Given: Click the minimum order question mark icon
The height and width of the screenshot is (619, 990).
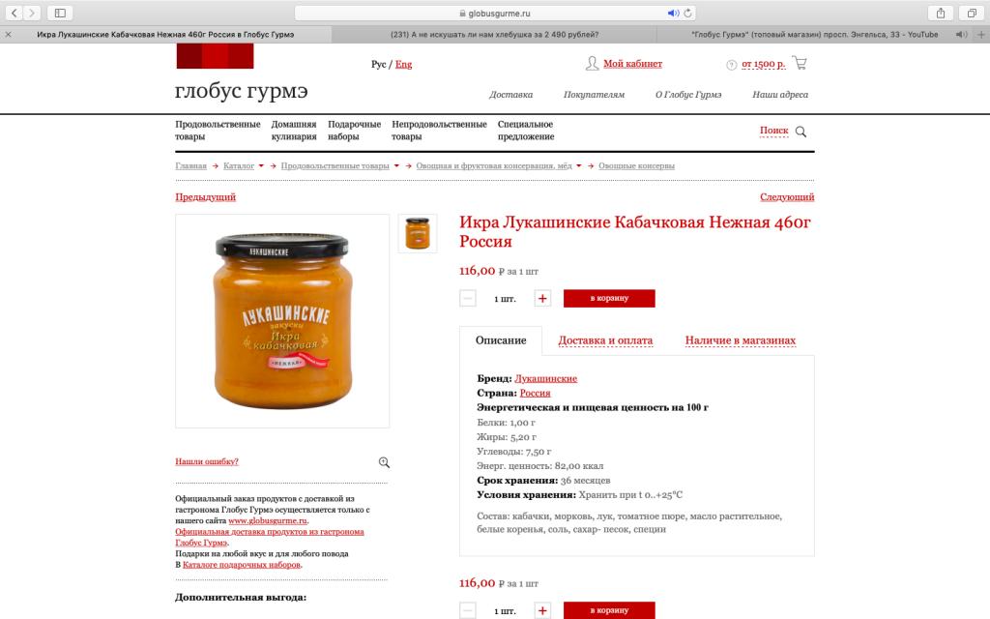Looking at the screenshot, I should (x=731, y=65).
